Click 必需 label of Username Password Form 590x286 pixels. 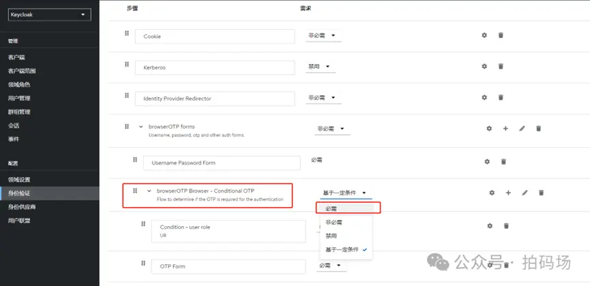point(316,160)
